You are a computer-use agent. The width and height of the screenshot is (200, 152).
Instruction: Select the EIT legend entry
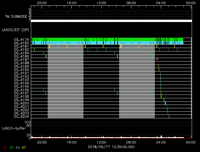(24, 147)
